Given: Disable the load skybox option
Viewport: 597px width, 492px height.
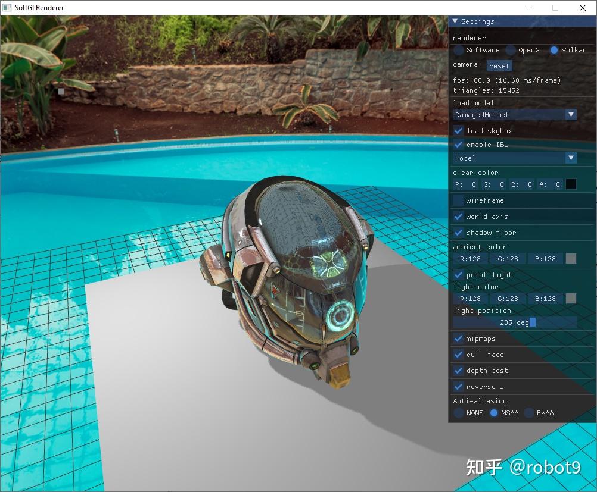Looking at the screenshot, I should (458, 130).
